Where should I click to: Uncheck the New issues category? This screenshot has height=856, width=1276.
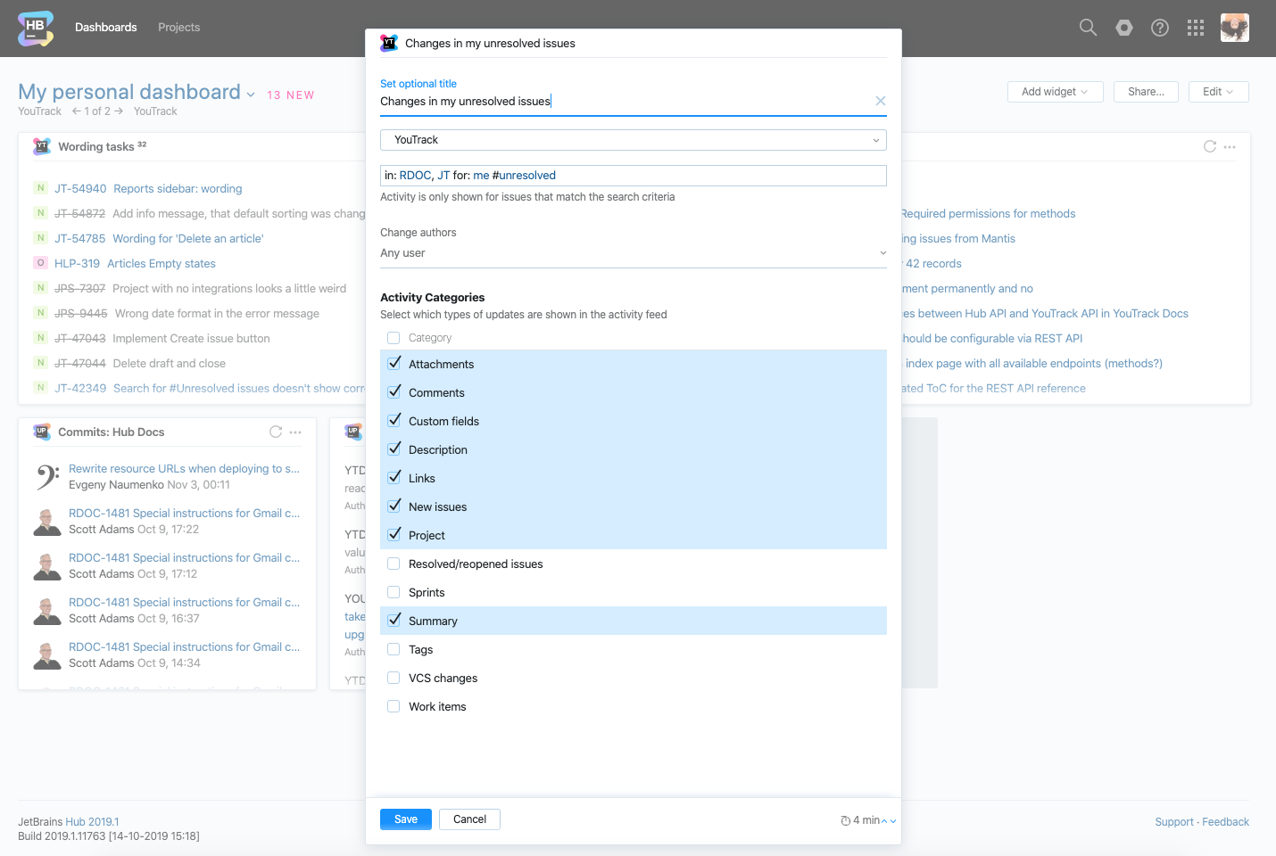click(x=394, y=506)
